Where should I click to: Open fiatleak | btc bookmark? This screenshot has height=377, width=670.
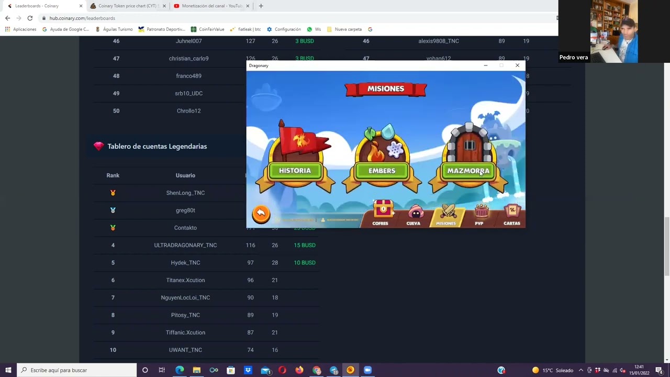(245, 29)
